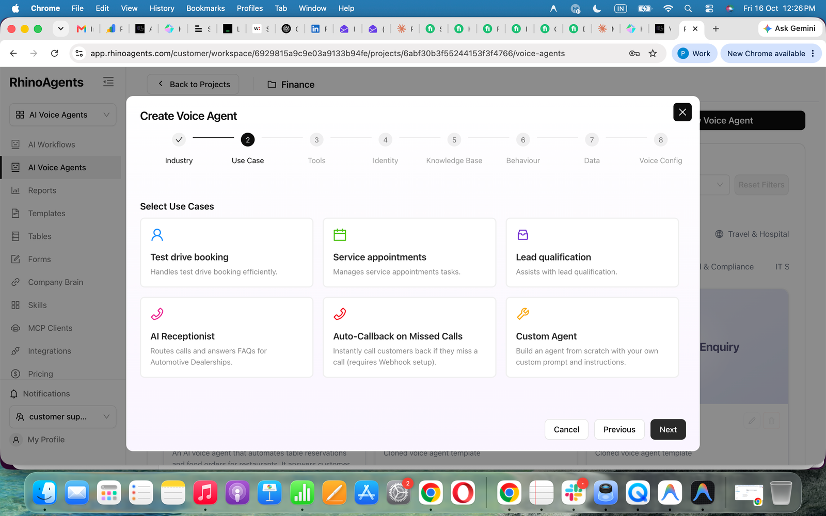Viewport: 826px width, 516px height.
Task: Click the Next button
Action: (x=668, y=429)
